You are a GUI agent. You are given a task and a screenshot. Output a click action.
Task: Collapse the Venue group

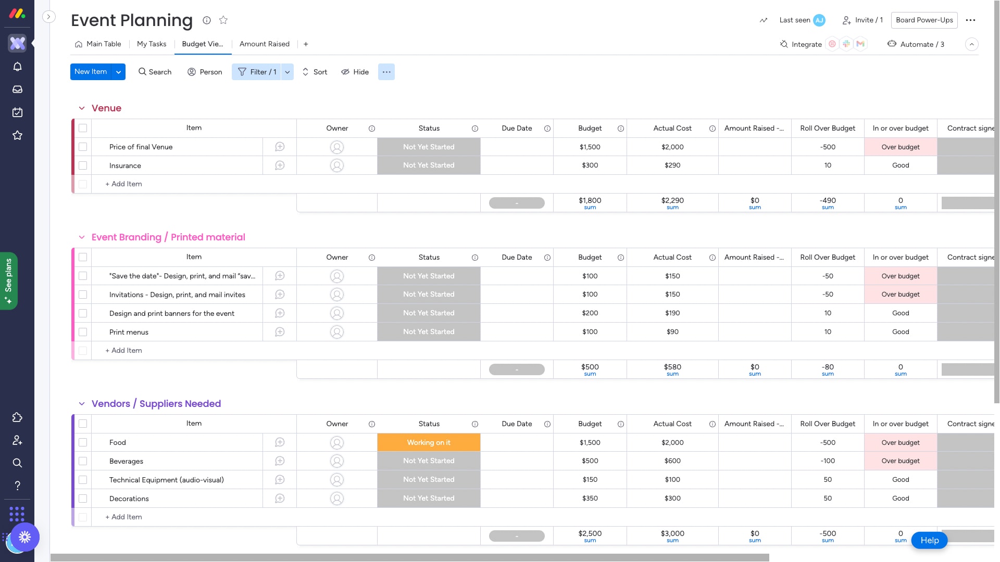click(82, 108)
